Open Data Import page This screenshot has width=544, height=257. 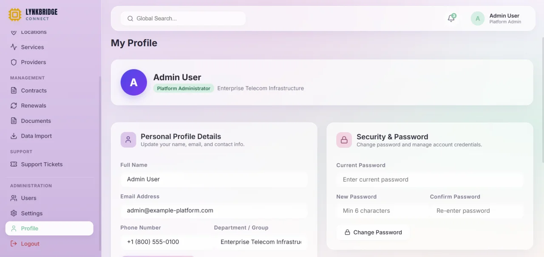(49, 136)
